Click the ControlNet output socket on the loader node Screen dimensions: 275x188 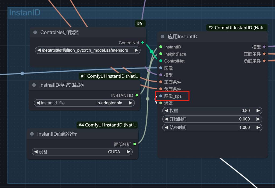[x=142, y=43]
